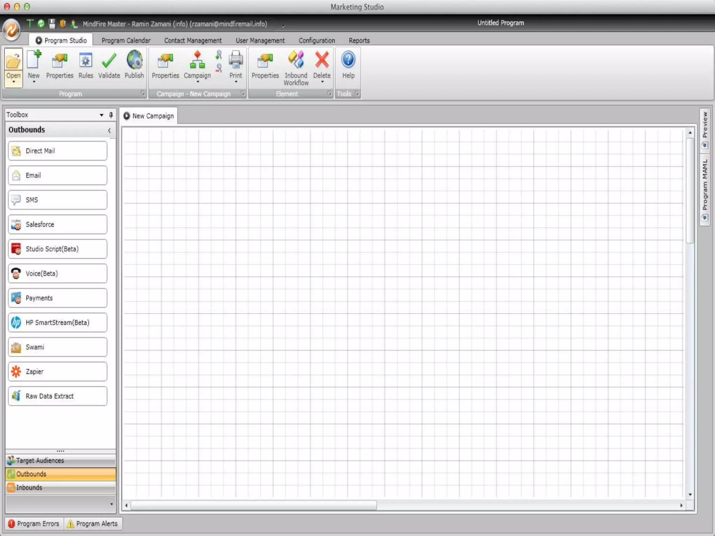This screenshot has height=536, width=715.
Task: Click the Publish globe icon
Action: click(134, 60)
